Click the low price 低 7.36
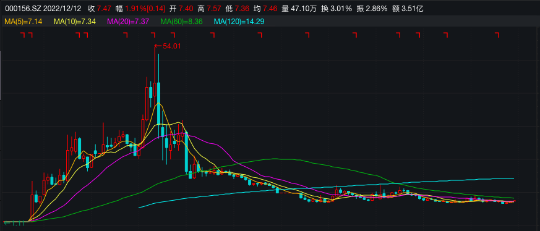This screenshot has width=540, height=231. (x=238, y=9)
